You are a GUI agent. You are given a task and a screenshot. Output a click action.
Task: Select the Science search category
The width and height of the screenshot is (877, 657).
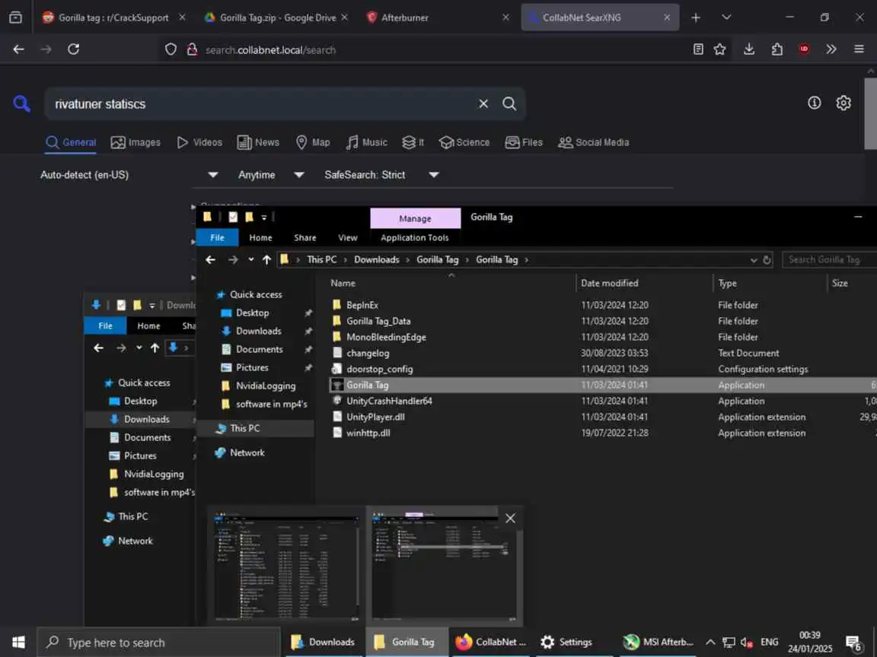464,142
